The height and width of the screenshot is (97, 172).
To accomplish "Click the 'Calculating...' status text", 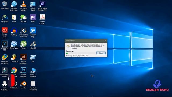I will [70, 51].
